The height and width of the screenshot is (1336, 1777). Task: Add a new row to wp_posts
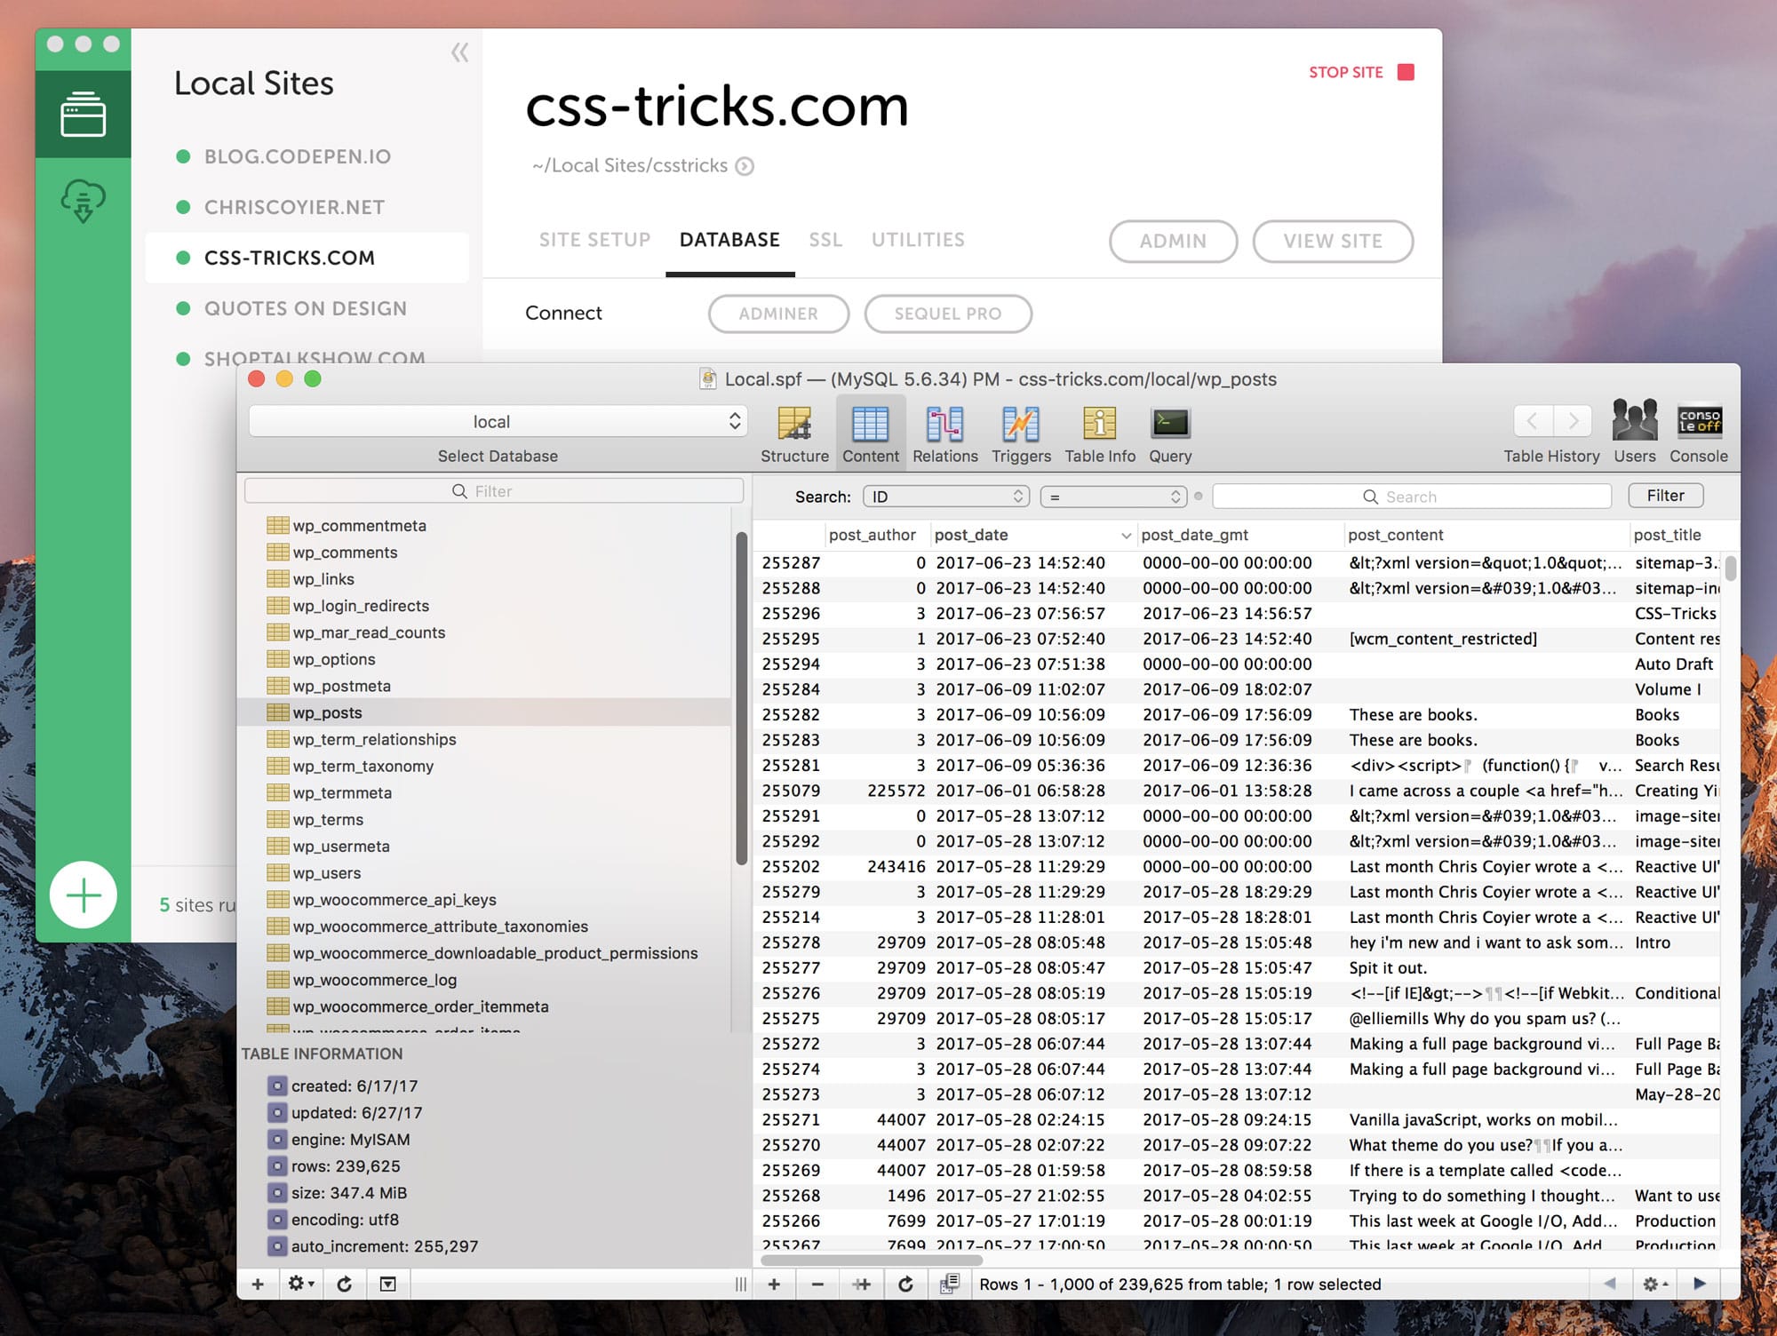pyautogui.click(x=774, y=1284)
